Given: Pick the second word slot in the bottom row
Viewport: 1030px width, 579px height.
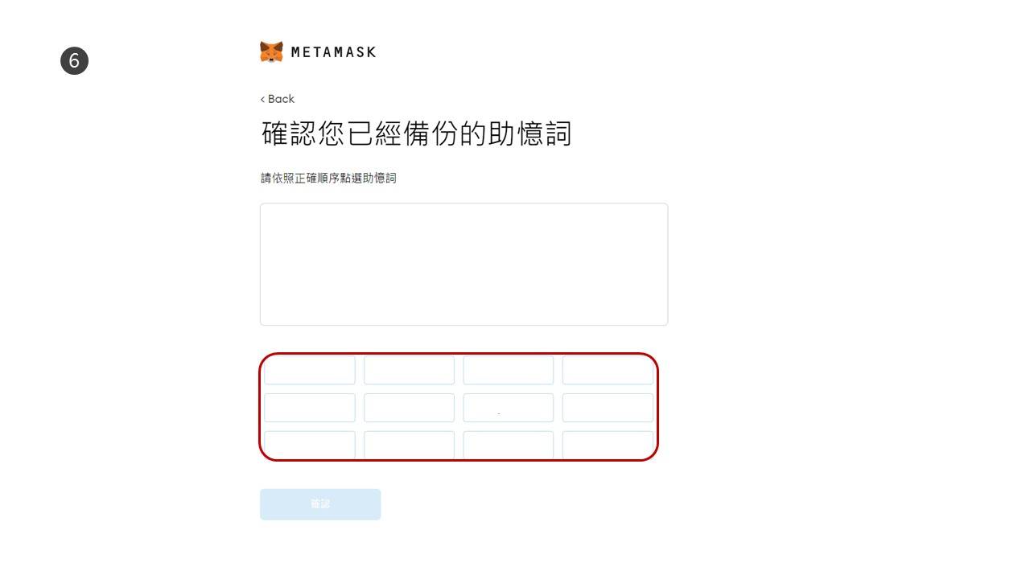Looking at the screenshot, I should pyautogui.click(x=409, y=445).
